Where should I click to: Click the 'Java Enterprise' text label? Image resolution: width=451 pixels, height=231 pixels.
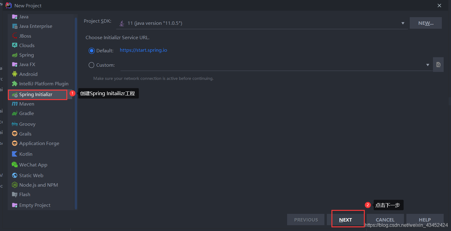pos(36,26)
